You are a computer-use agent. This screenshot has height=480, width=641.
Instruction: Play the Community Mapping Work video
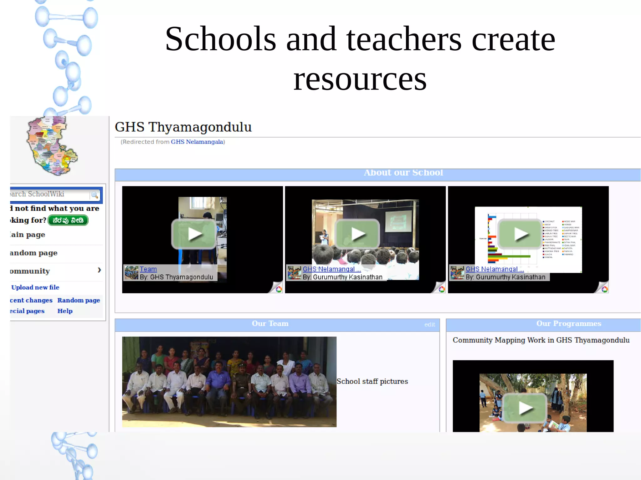[525, 408]
